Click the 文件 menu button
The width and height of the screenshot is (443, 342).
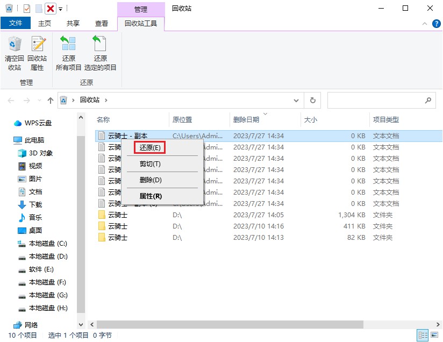pos(16,23)
